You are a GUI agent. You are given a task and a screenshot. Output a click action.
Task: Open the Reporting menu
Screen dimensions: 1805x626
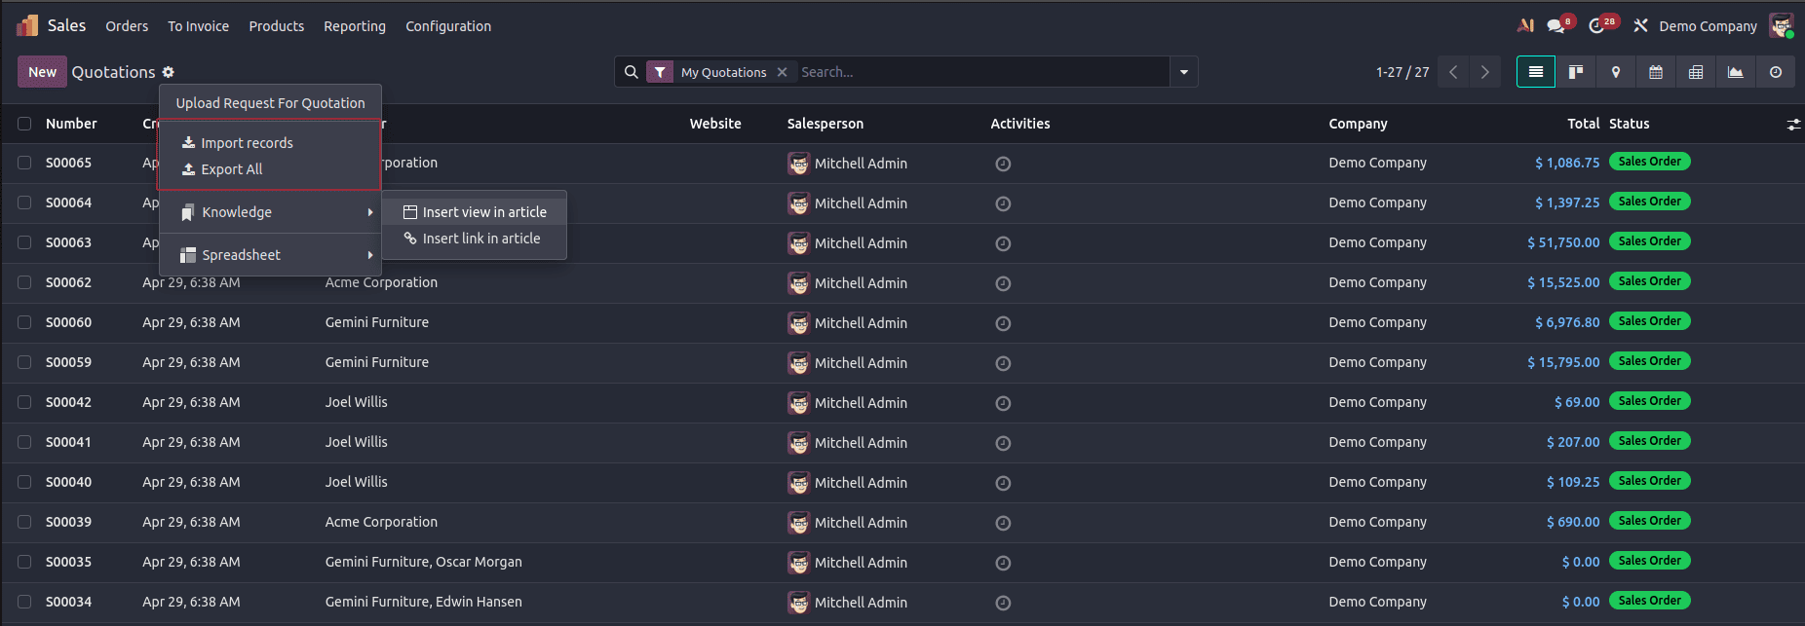point(355,26)
